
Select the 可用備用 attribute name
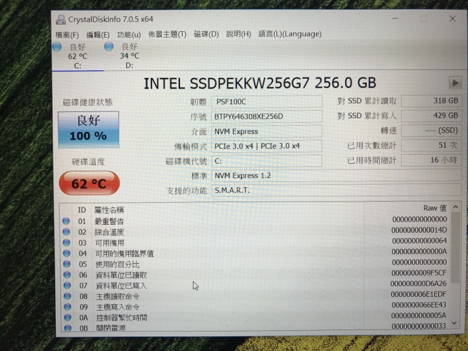pos(110,242)
